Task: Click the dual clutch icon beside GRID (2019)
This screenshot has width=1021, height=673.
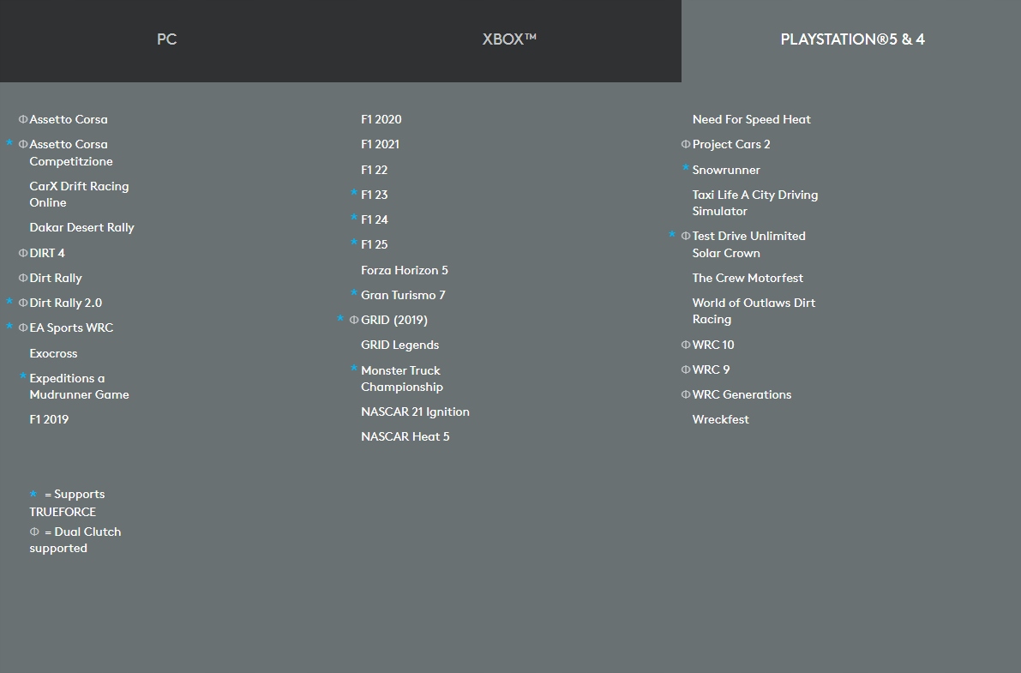Action: pos(354,320)
